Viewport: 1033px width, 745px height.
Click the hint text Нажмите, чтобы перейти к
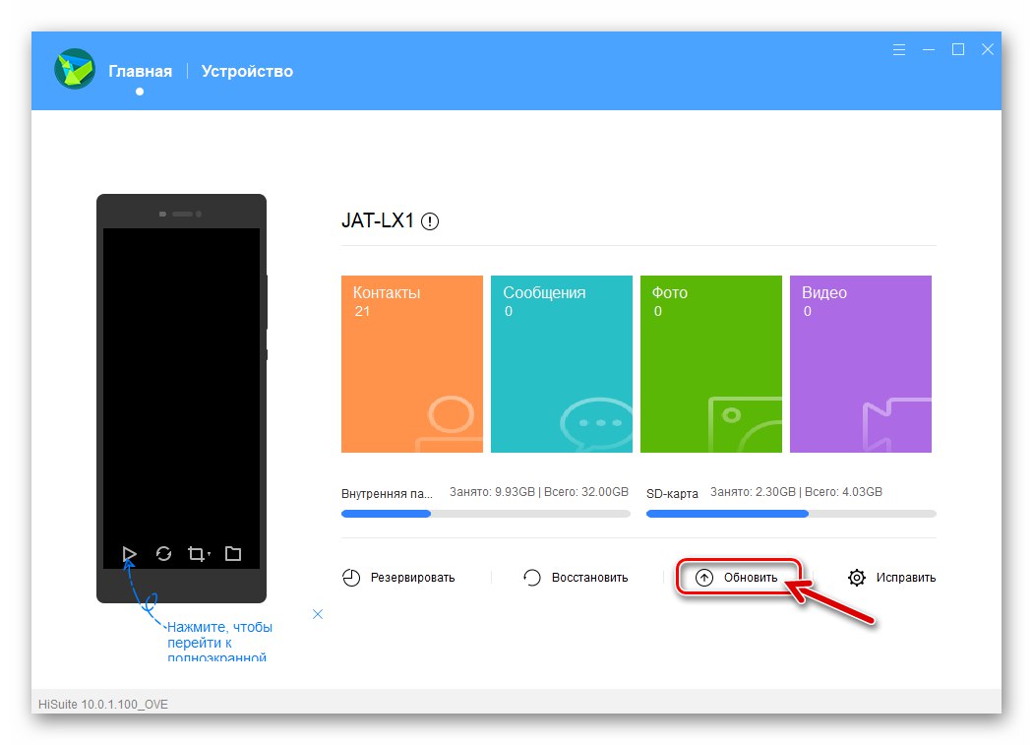(x=219, y=634)
